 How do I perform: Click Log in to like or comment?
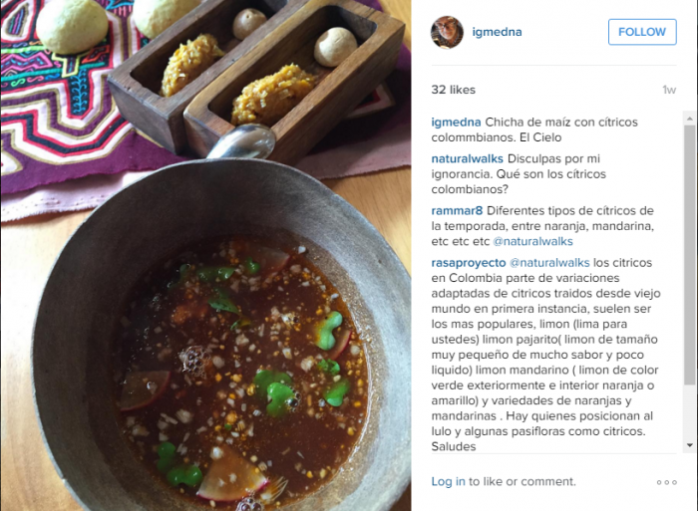click(448, 482)
